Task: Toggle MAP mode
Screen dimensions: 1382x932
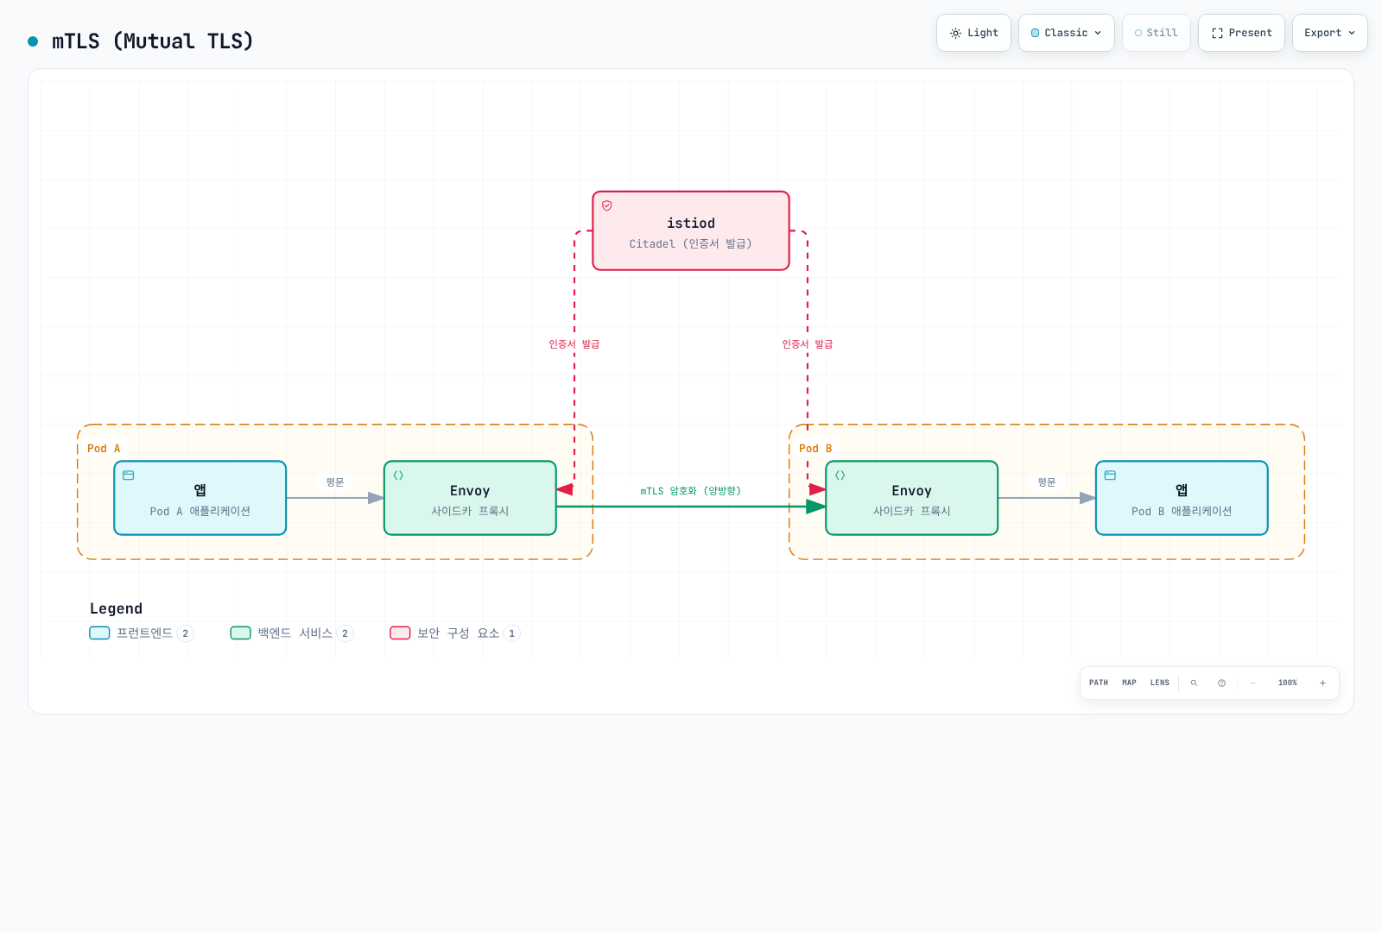Action: coord(1129,683)
